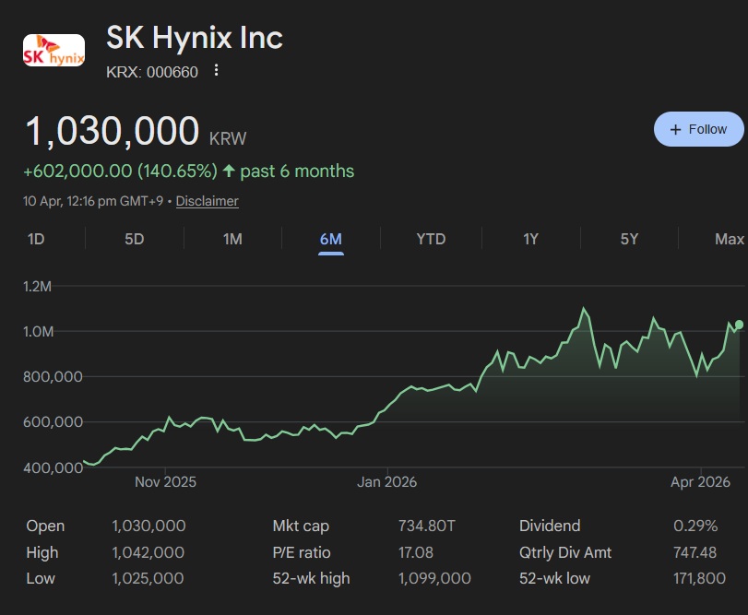Click the High value 1,042,000

(x=148, y=552)
